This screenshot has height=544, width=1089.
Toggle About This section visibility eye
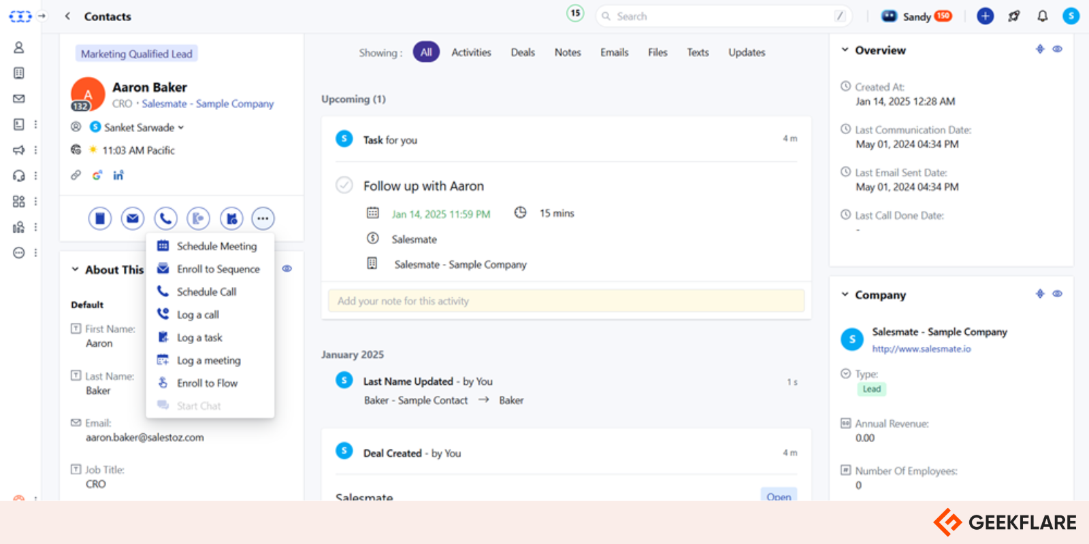287,269
